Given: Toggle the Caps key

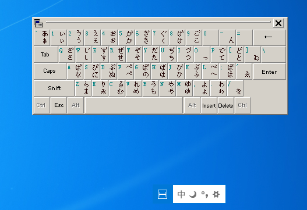Looking at the screenshot, I should coord(50,71).
